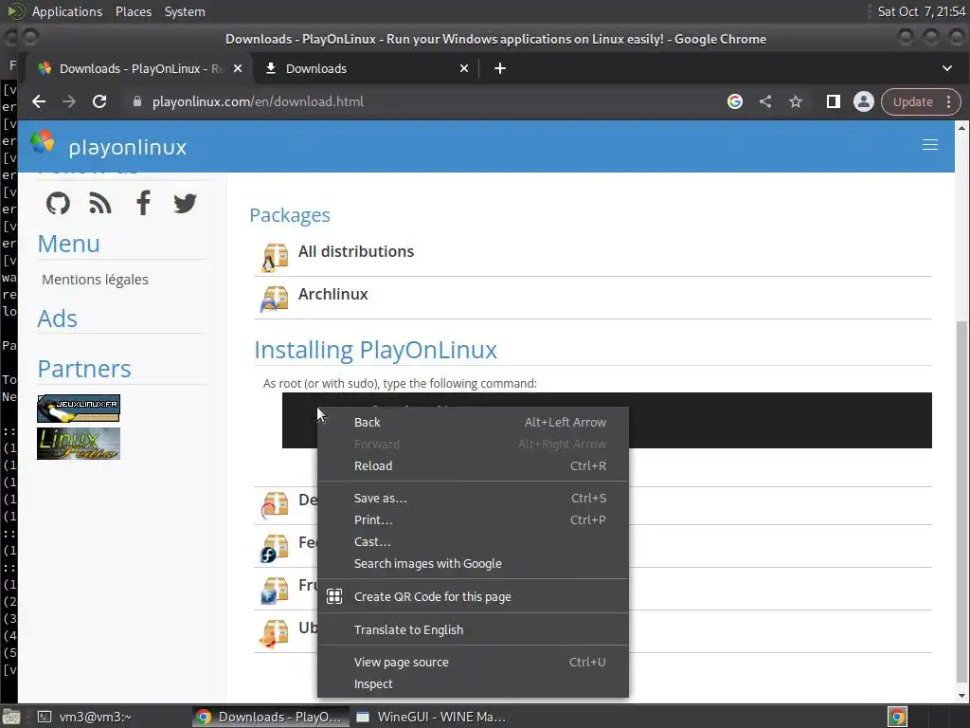Click the browser back arrow button
This screenshot has height=728, width=970.
click(39, 101)
